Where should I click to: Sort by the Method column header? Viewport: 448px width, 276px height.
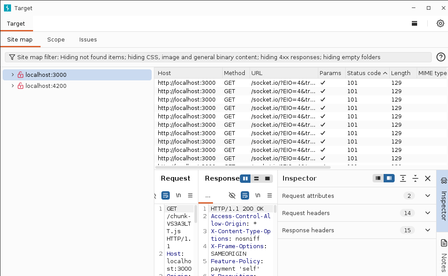[236, 73]
